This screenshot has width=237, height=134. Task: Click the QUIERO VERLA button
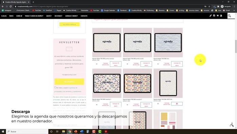pyautogui.click(x=70, y=24)
